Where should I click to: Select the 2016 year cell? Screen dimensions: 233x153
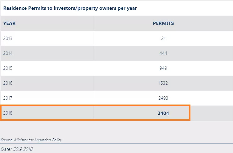tap(8, 83)
